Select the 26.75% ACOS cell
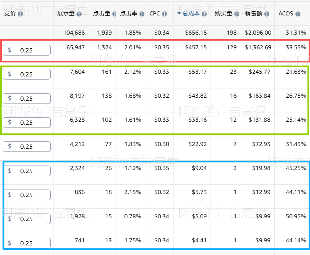Viewport: 310px width, 255px height. coord(296,96)
